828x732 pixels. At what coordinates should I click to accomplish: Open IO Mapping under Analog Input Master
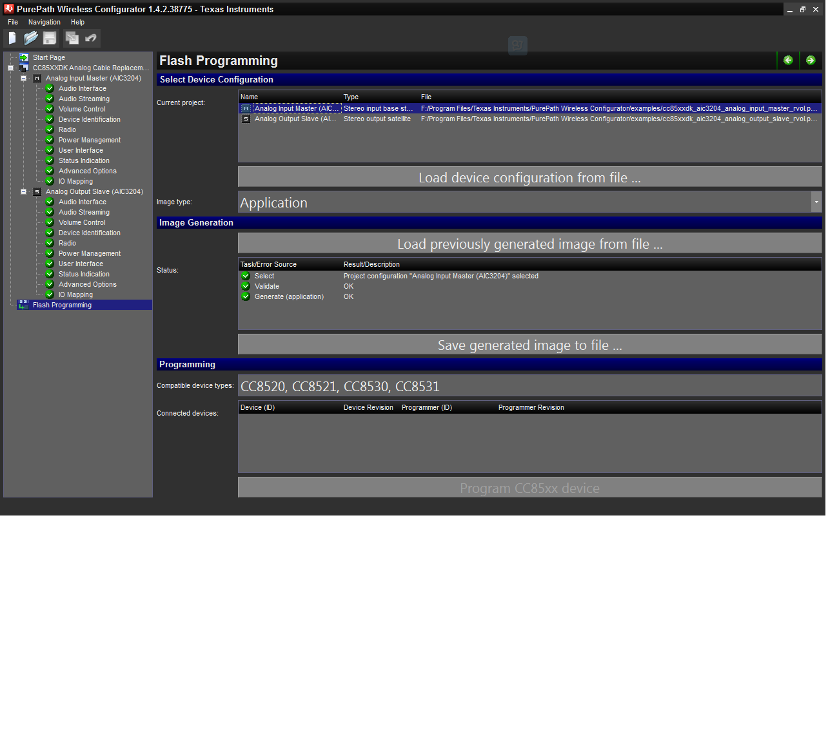(x=75, y=181)
